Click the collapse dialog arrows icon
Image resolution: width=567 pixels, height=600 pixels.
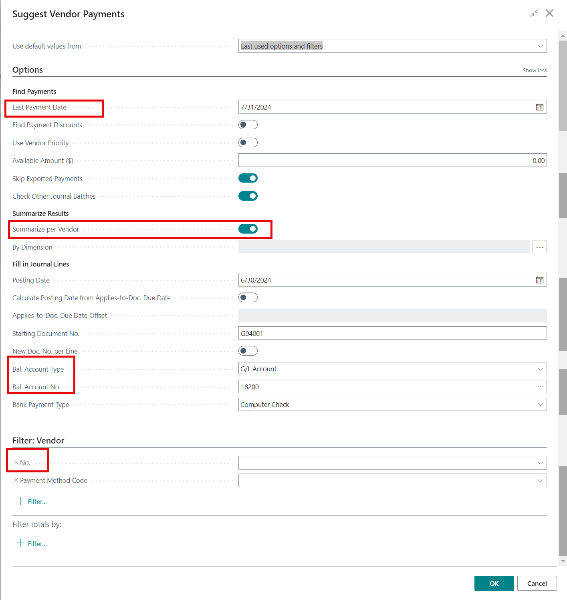(x=534, y=13)
